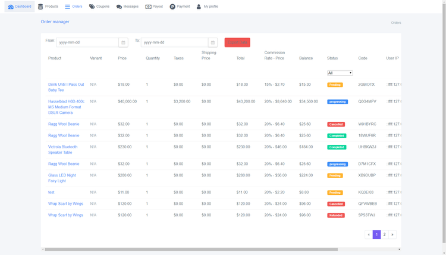Screen dimensions: 446x255
Task: Click the Refunded badge for order 5PS3TWJ
Action: (x=335, y=216)
